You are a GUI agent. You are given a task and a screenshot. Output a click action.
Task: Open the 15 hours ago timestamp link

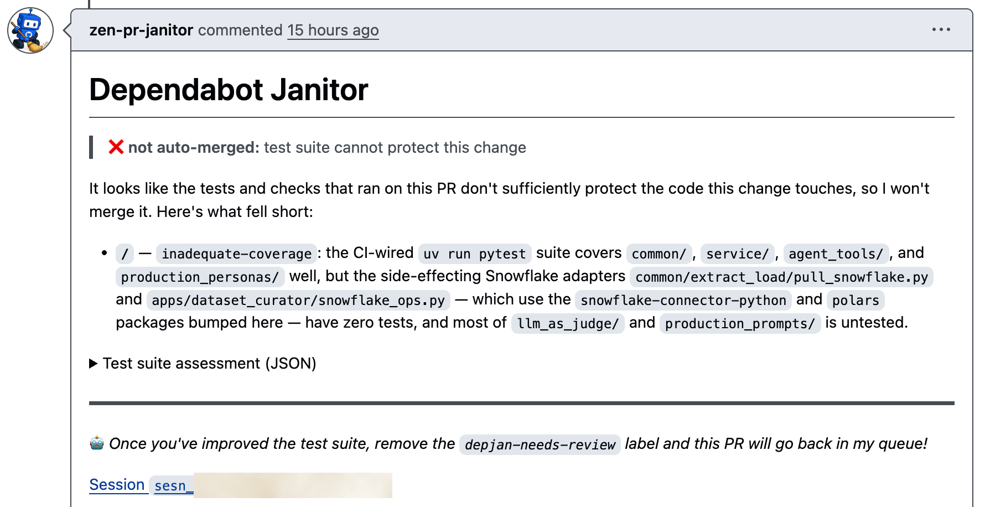[x=333, y=30]
